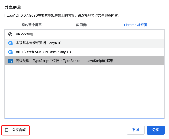Click the blue TS TypeScript icon

pyautogui.click(x=10, y=61)
